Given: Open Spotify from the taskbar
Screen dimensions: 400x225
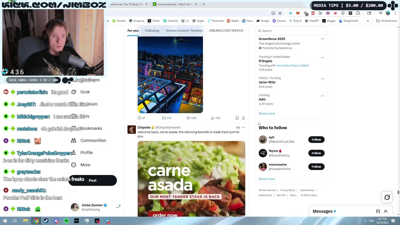Looking at the screenshot, I should pyautogui.click(x=66, y=221).
